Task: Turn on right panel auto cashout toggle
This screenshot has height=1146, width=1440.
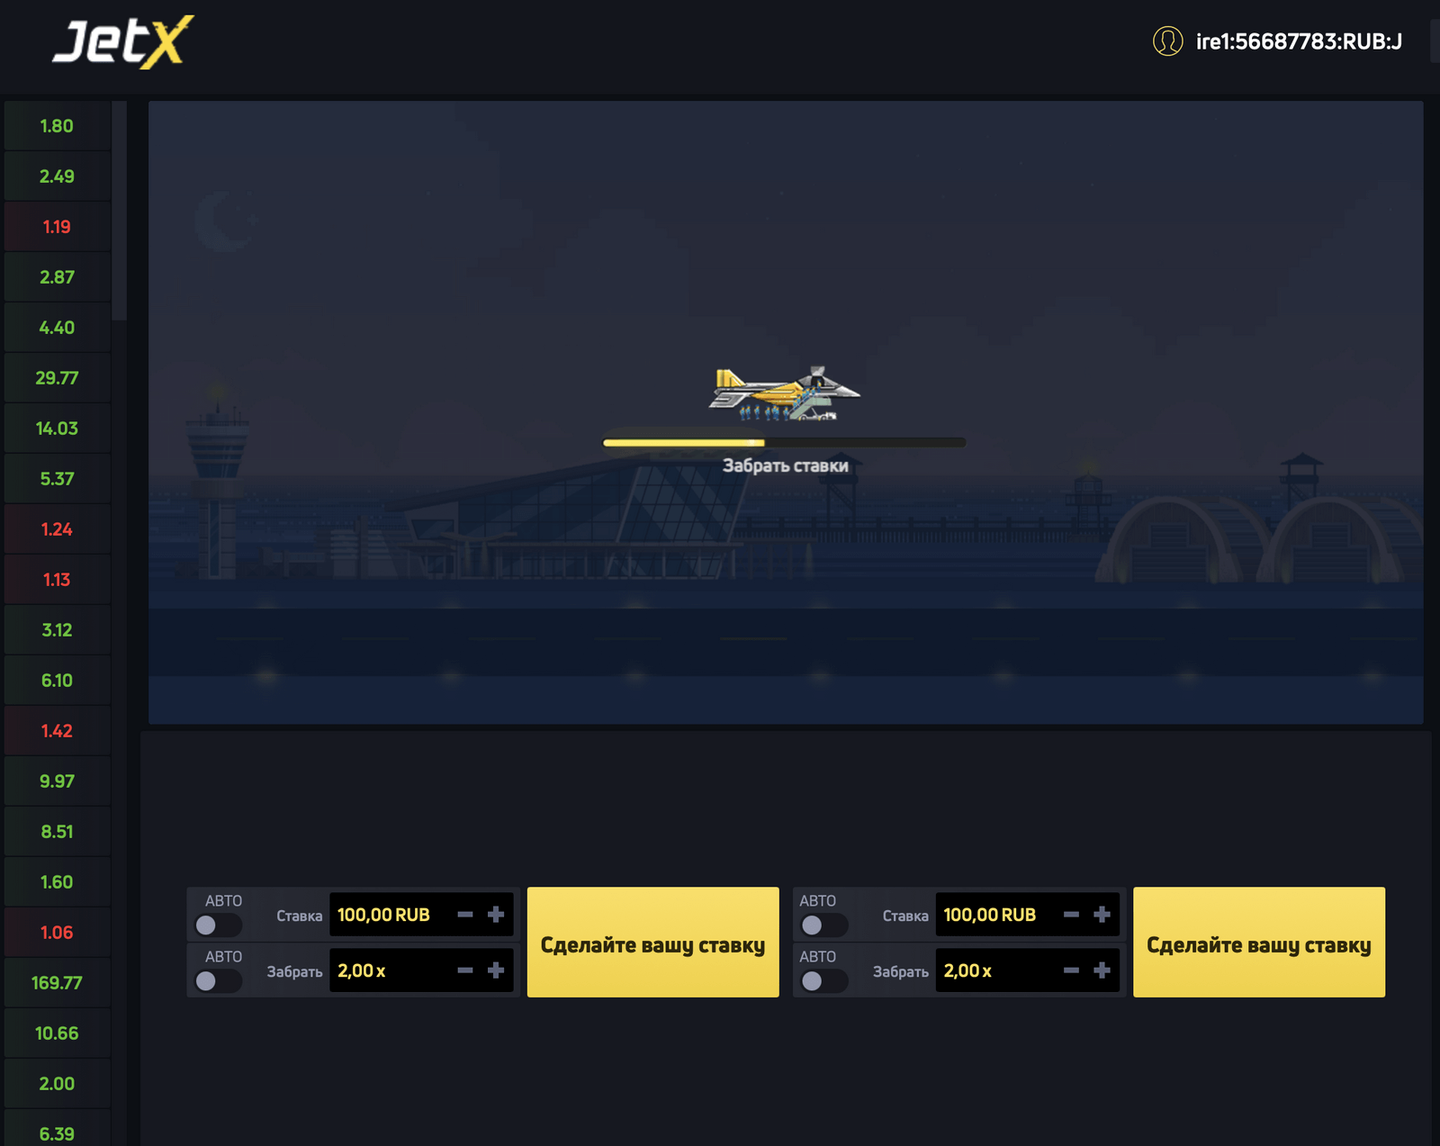Action: click(823, 980)
